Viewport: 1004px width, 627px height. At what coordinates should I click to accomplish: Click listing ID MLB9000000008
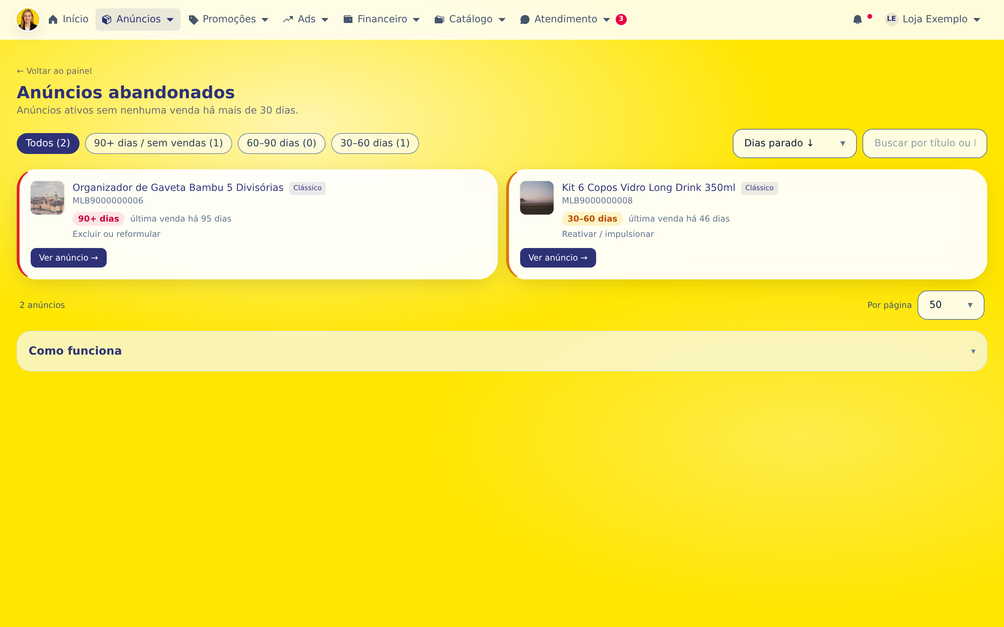(597, 201)
